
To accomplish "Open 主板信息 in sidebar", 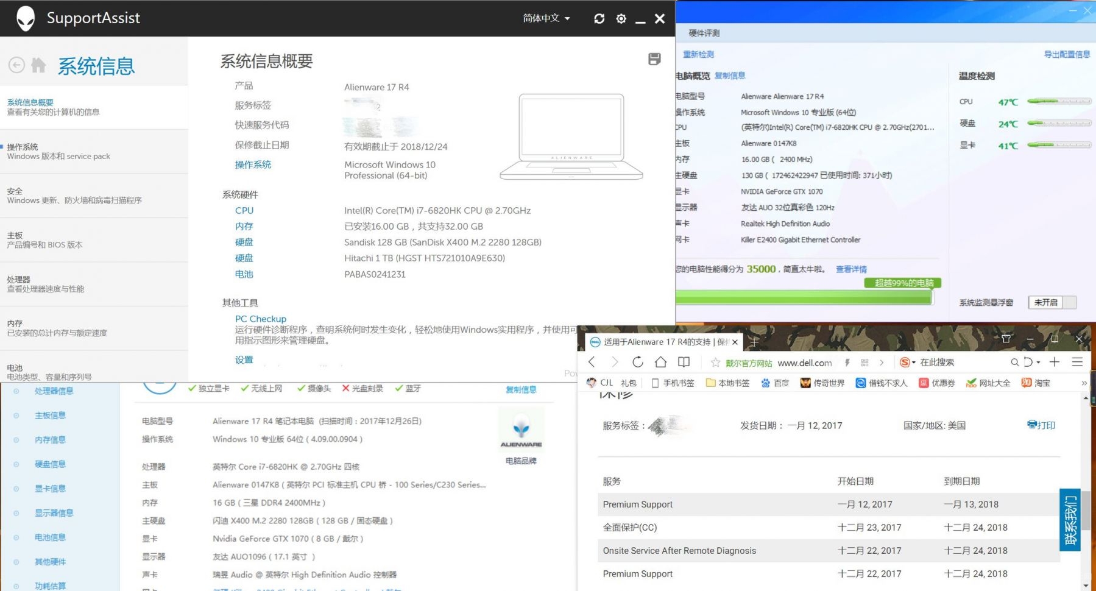I will click(50, 416).
